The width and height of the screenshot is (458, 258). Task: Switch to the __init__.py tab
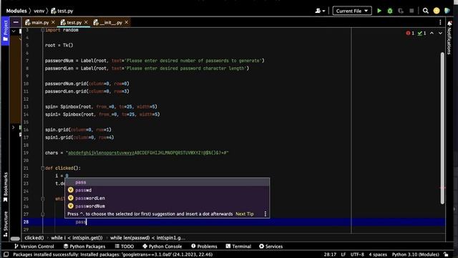[x=108, y=22]
